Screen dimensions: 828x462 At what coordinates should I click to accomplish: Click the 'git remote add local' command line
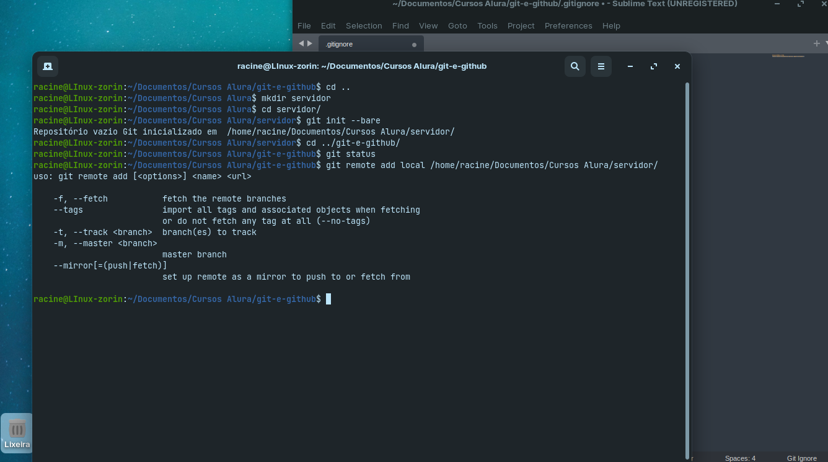coord(491,165)
